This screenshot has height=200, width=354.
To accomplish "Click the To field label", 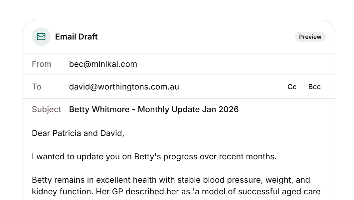I will click(x=37, y=87).
